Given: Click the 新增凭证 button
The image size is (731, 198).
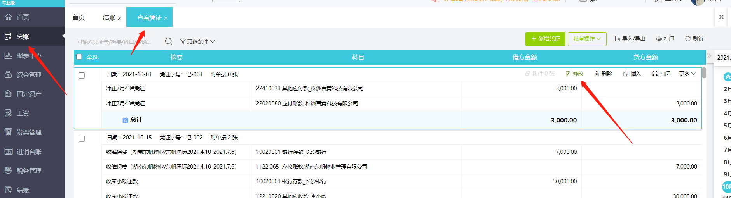Looking at the screenshot, I should (x=545, y=39).
